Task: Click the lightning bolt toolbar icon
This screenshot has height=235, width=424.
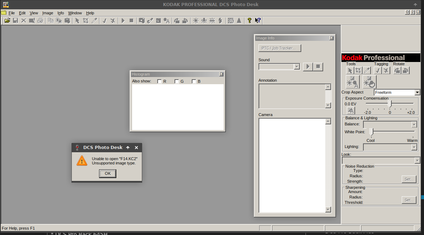Action: pos(220,20)
